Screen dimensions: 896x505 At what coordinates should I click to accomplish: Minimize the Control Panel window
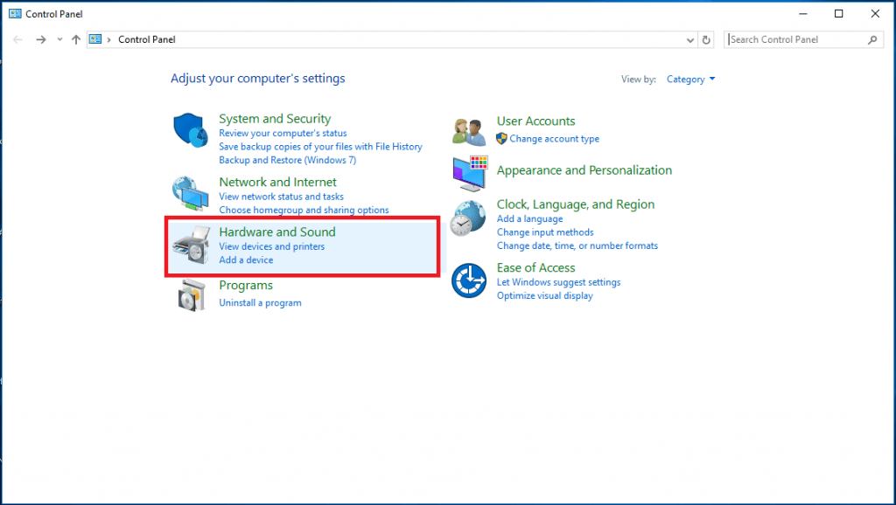click(x=803, y=14)
